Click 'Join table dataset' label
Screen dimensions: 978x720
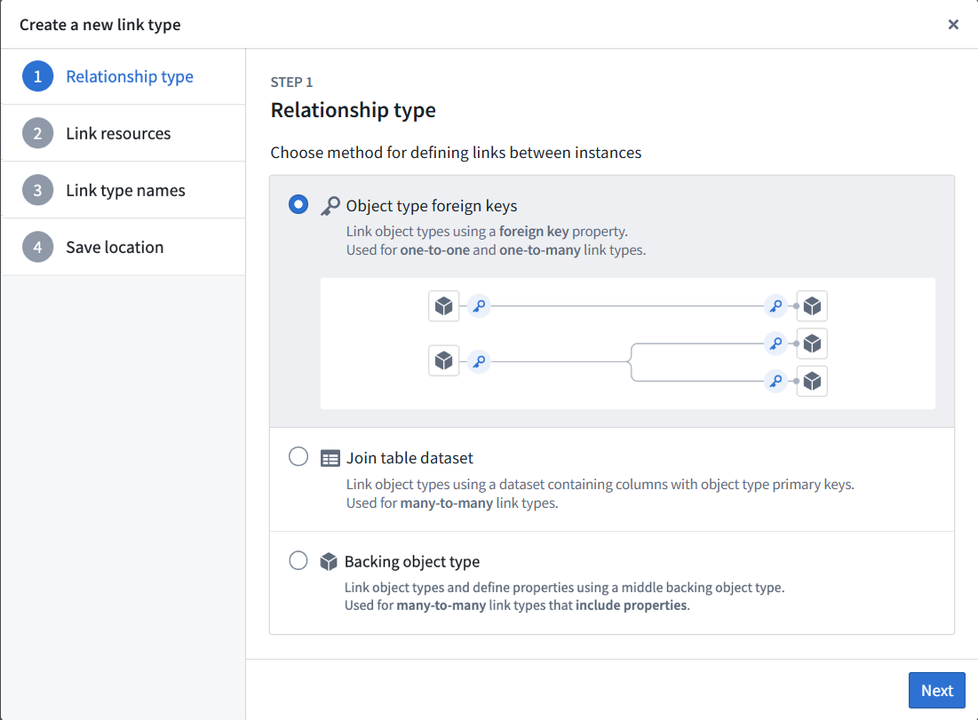click(x=409, y=458)
